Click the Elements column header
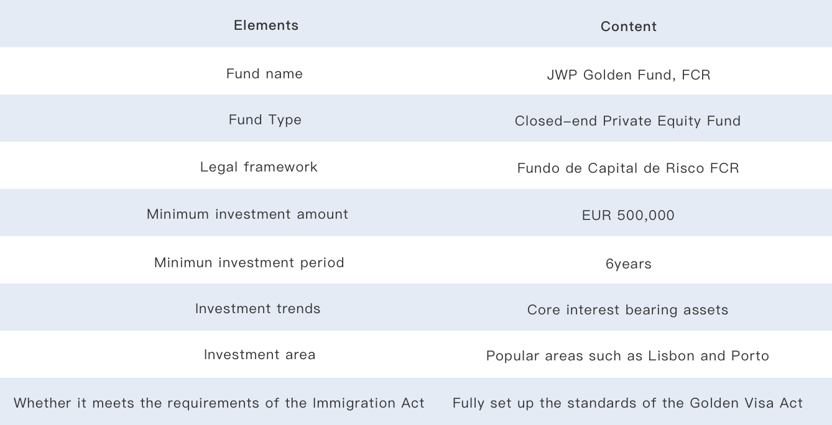Screen dimensions: 832x425 (266, 25)
